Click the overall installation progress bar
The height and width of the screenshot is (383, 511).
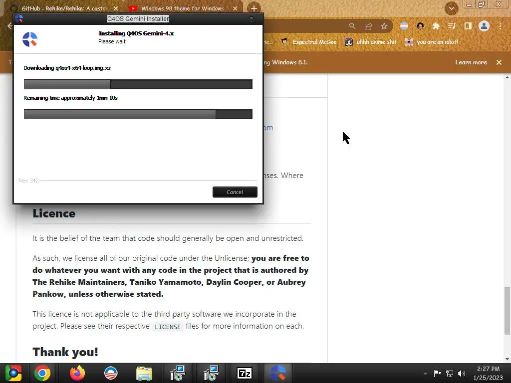pos(138,114)
